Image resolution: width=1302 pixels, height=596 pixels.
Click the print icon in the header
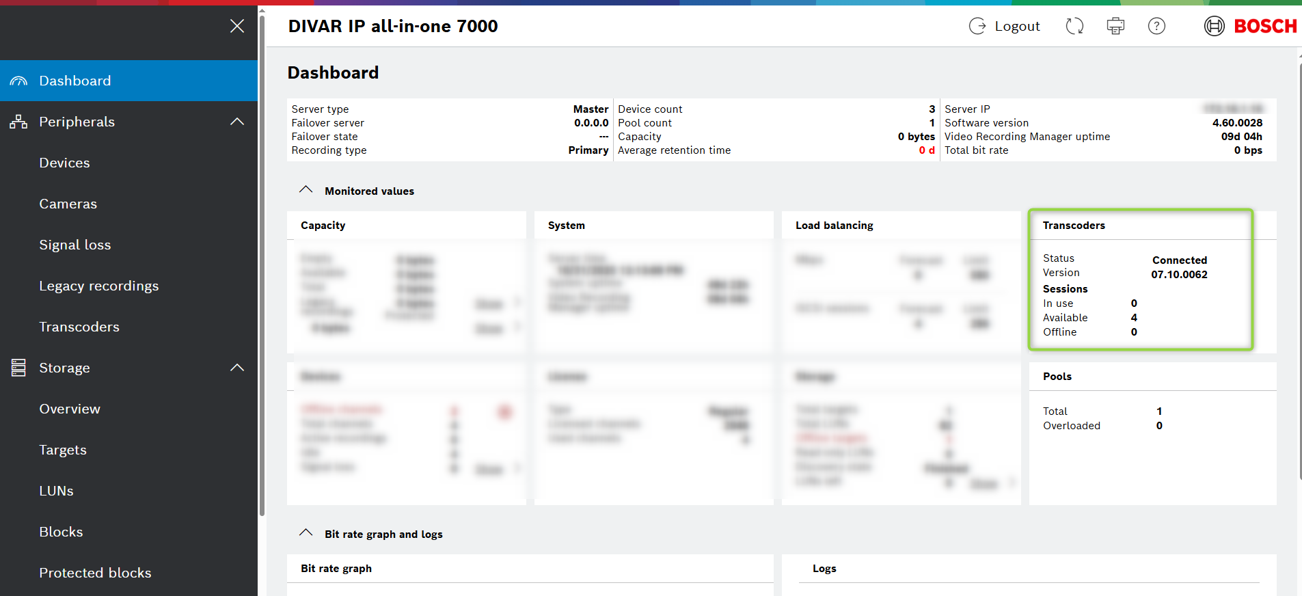(x=1115, y=26)
